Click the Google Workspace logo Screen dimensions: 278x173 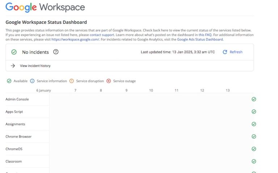coord(45,7)
